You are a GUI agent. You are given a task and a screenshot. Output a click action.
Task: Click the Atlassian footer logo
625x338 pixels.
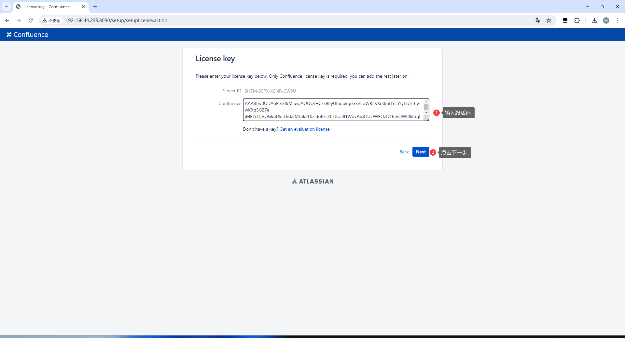tap(313, 181)
